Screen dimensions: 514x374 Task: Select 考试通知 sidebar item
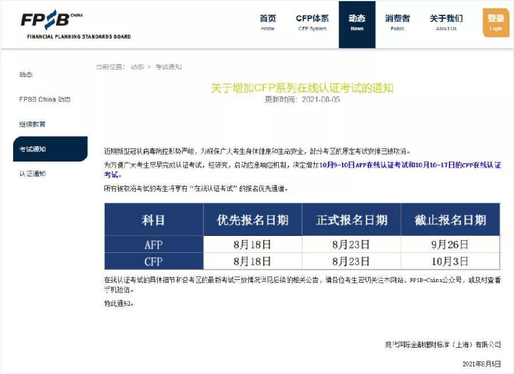tap(50, 149)
